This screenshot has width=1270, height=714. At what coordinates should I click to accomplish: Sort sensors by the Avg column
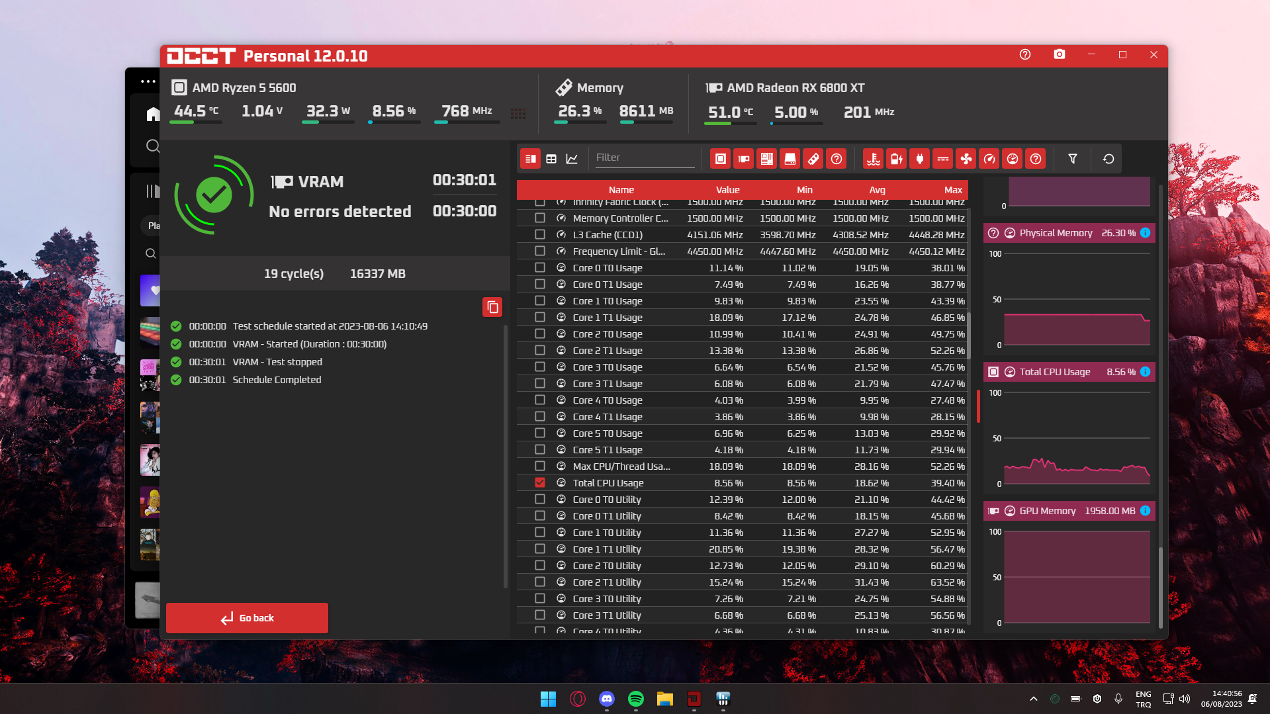[x=878, y=190]
